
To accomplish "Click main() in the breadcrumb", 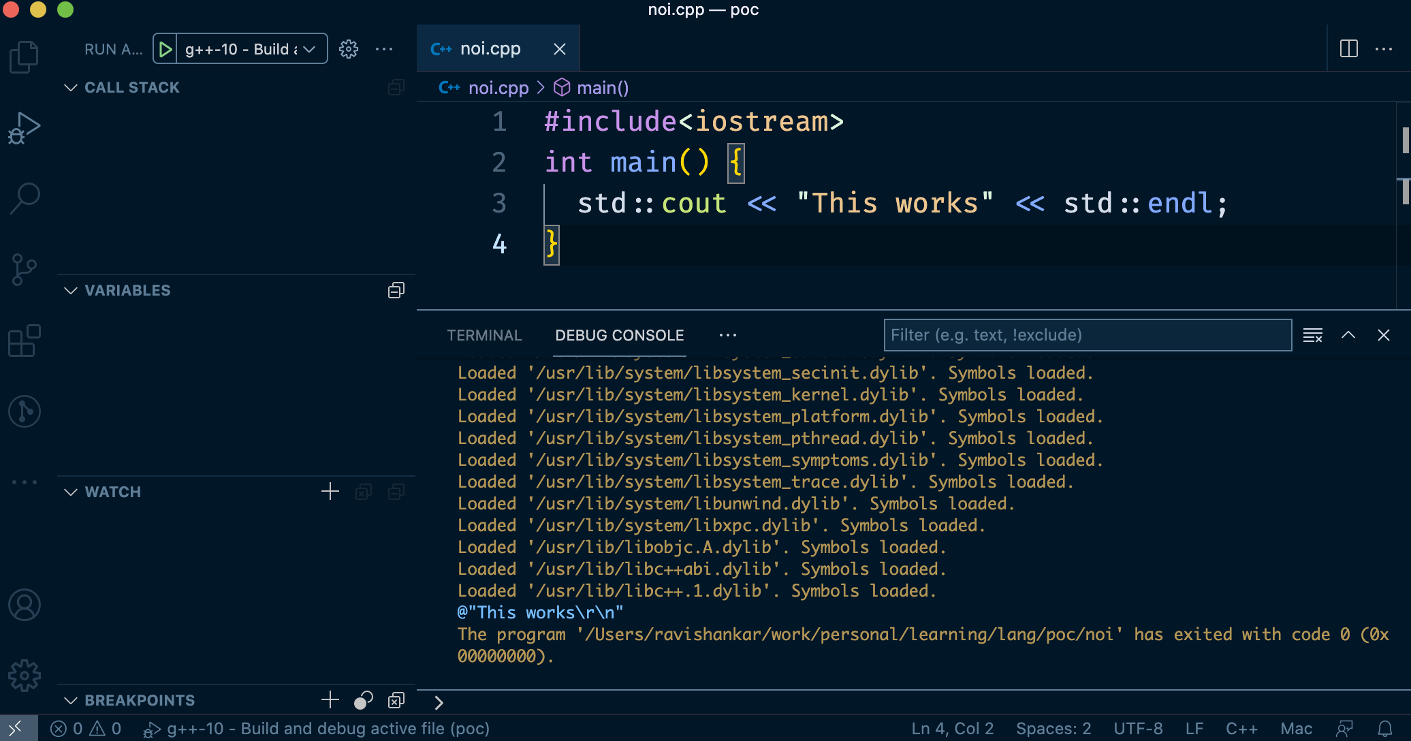I will (x=602, y=88).
